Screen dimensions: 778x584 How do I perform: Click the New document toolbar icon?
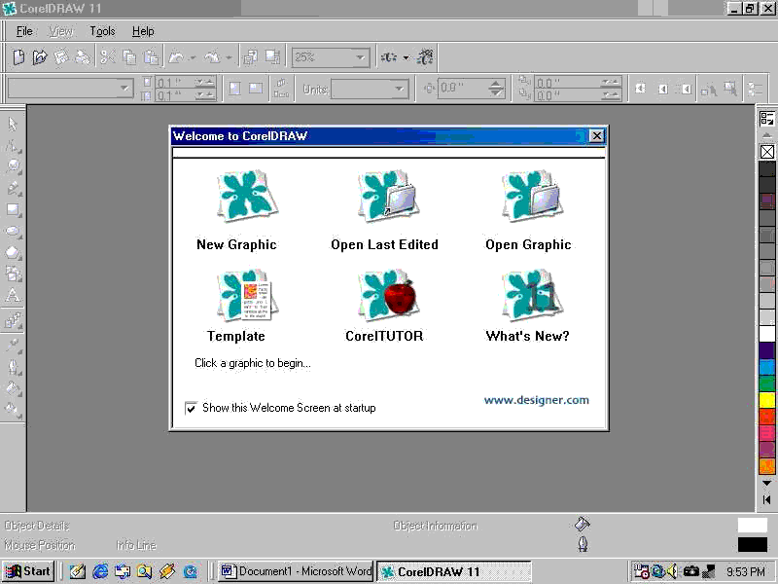click(18, 57)
